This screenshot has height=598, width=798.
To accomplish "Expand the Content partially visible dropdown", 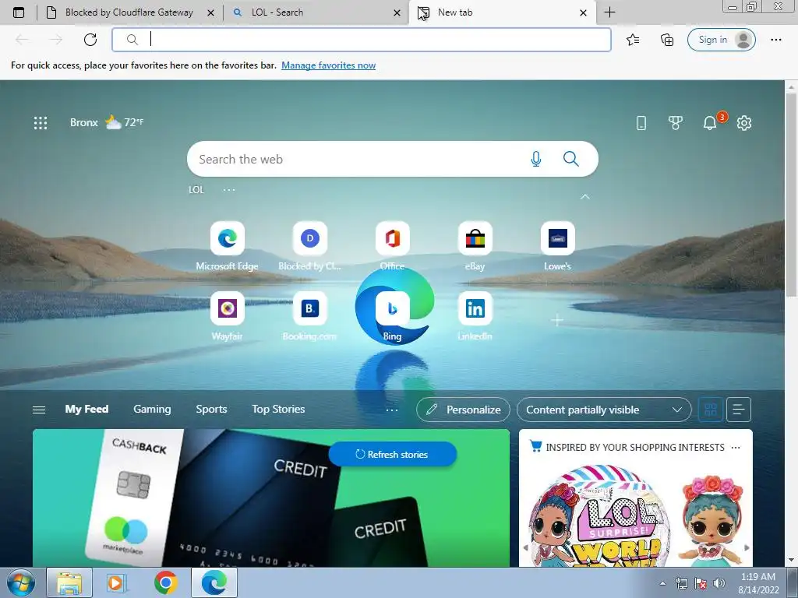I will point(604,410).
